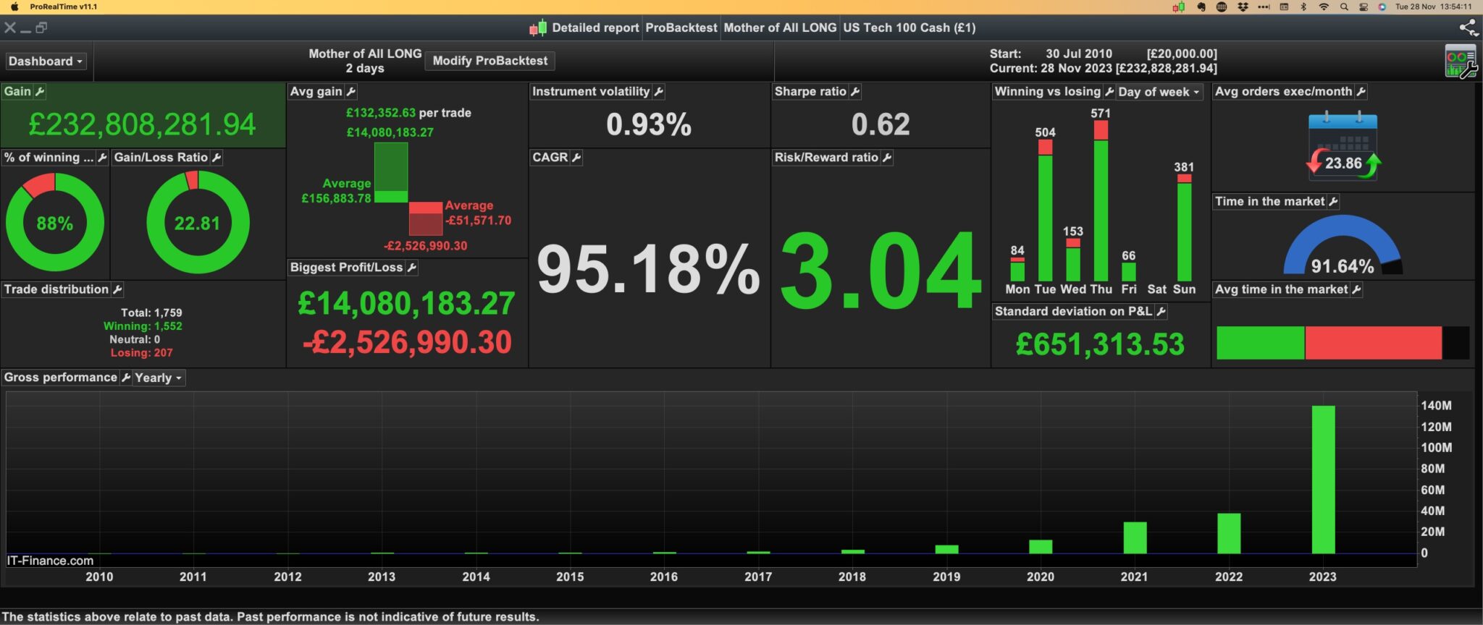Click the Sun bar showing 381 trades
The image size is (1483, 625).
(1184, 228)
